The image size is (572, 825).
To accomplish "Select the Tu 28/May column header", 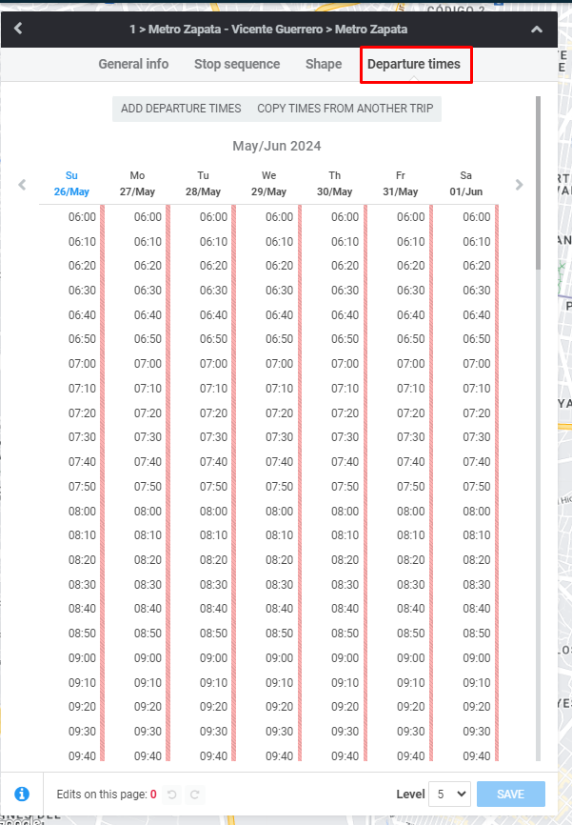I will 203,184.
